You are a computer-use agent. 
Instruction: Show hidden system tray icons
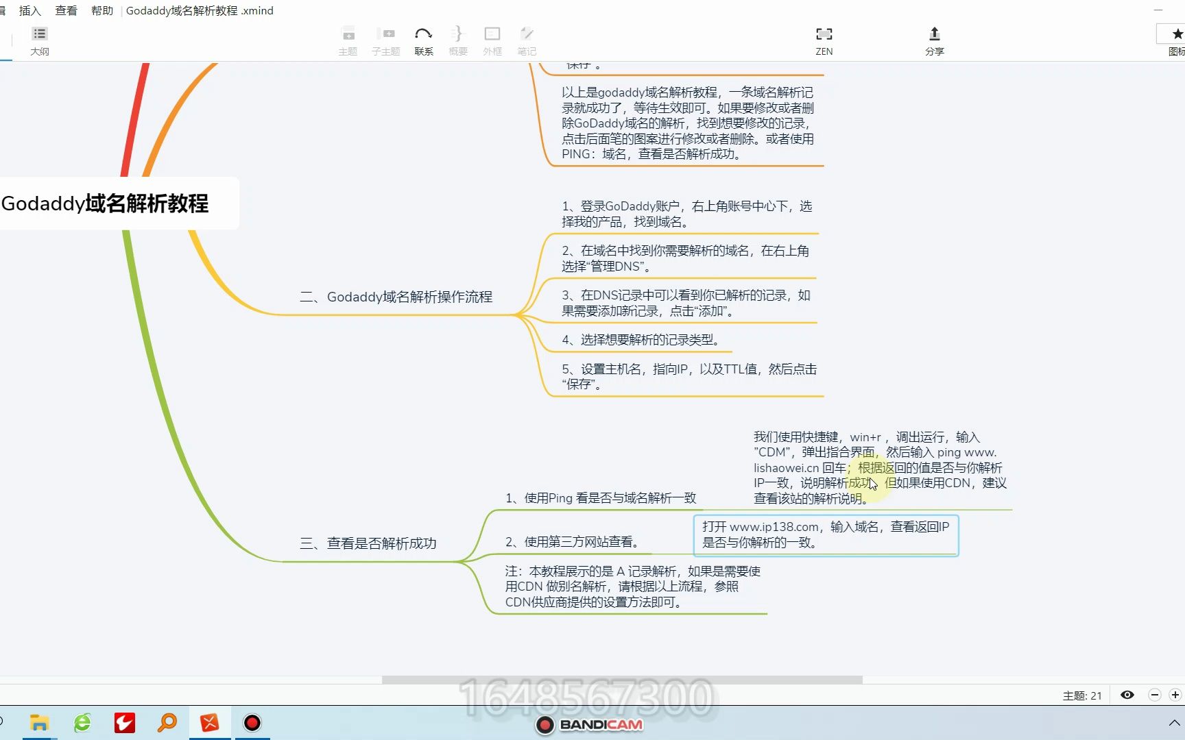[x=1173, y=723]
